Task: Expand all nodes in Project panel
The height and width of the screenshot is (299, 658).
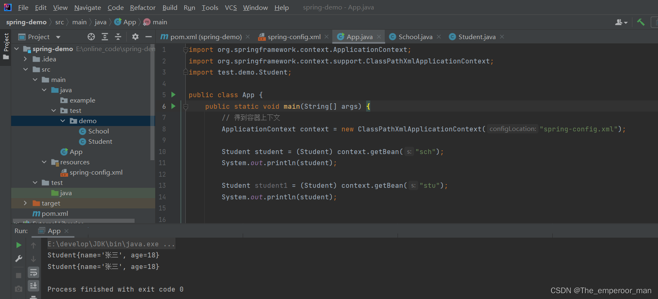Action: click(x=105, y=37)
